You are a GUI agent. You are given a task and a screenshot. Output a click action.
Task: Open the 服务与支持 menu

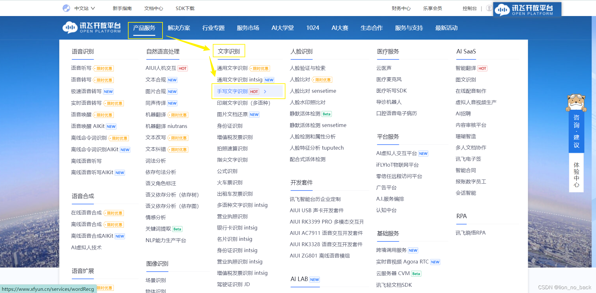pos(409,28)
